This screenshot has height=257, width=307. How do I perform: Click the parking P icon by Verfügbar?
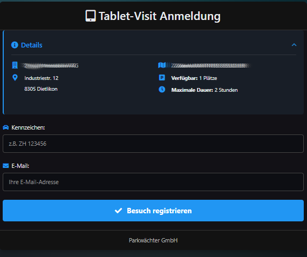(x=162, y=78)
